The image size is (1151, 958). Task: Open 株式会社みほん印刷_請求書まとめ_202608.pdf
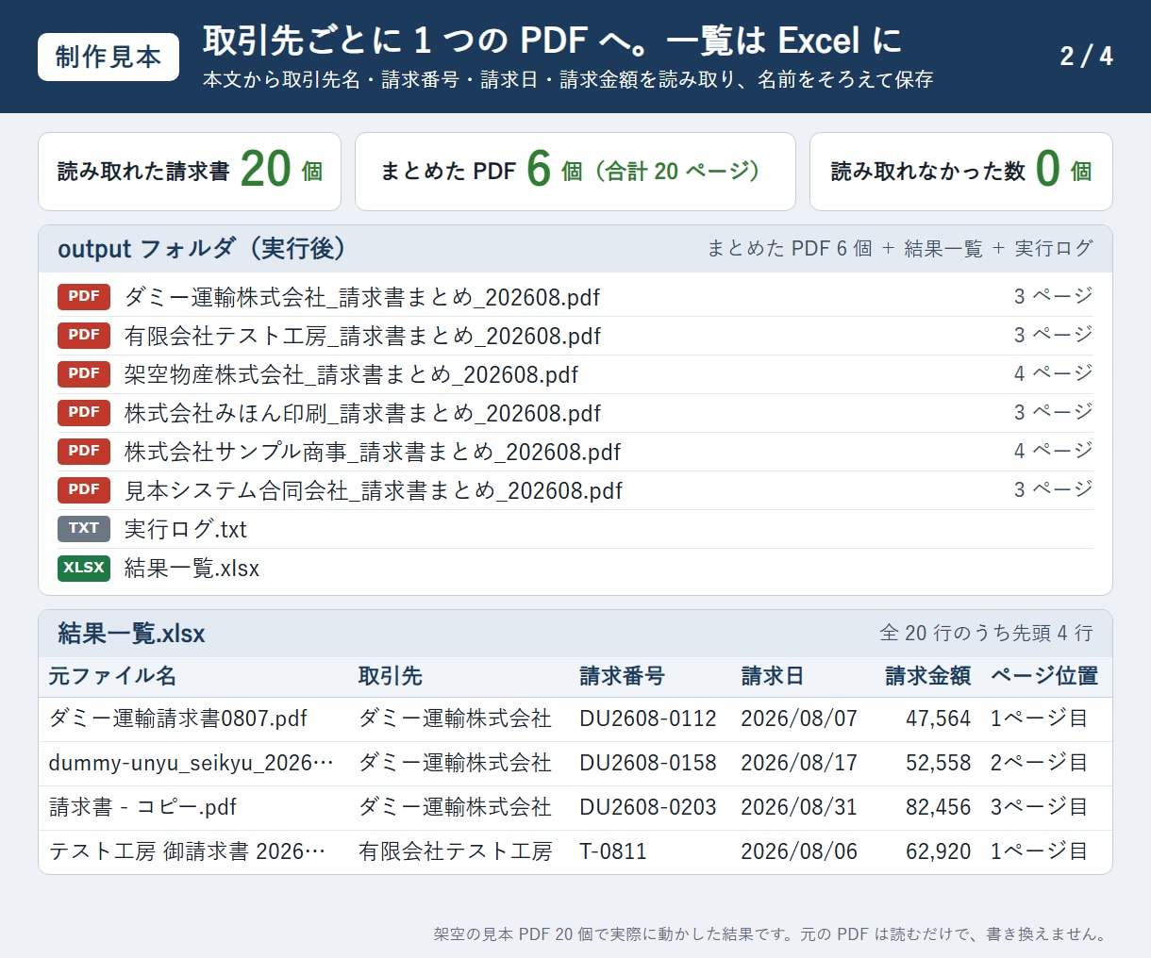point(362,413)
